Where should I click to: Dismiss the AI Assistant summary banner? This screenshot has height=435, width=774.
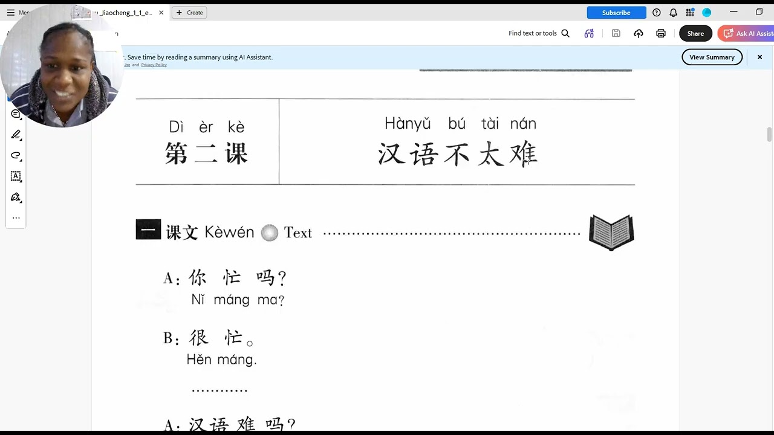(x=759, y=57)
